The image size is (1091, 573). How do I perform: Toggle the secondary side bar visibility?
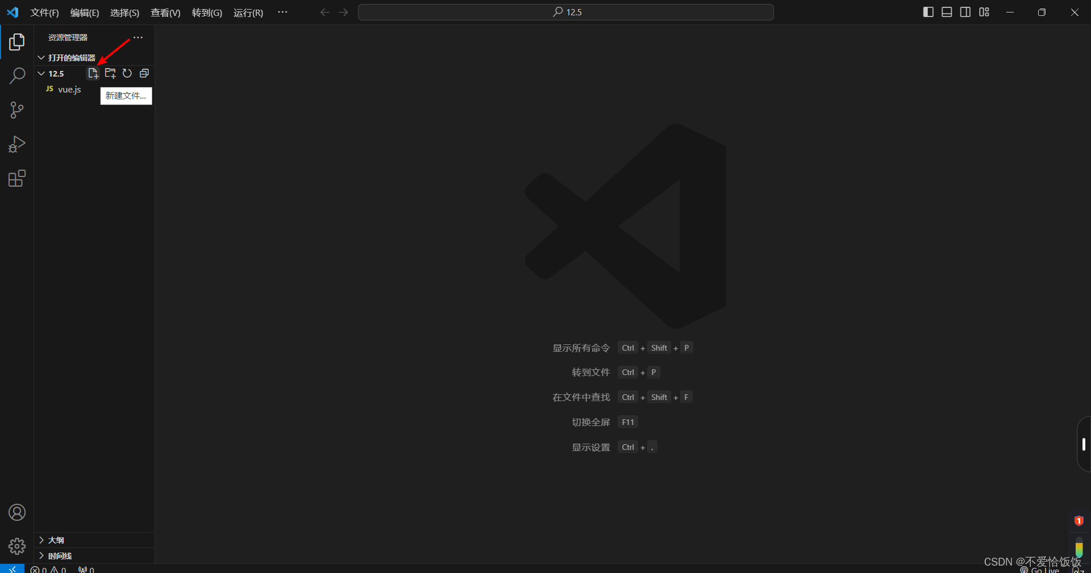[x=965, y=12]
